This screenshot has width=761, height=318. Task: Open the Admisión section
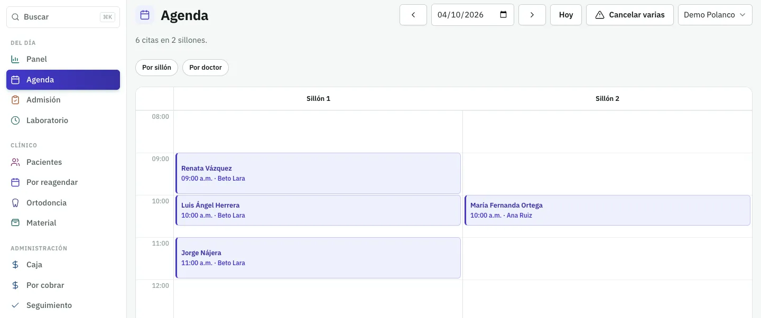pos(63,100)
